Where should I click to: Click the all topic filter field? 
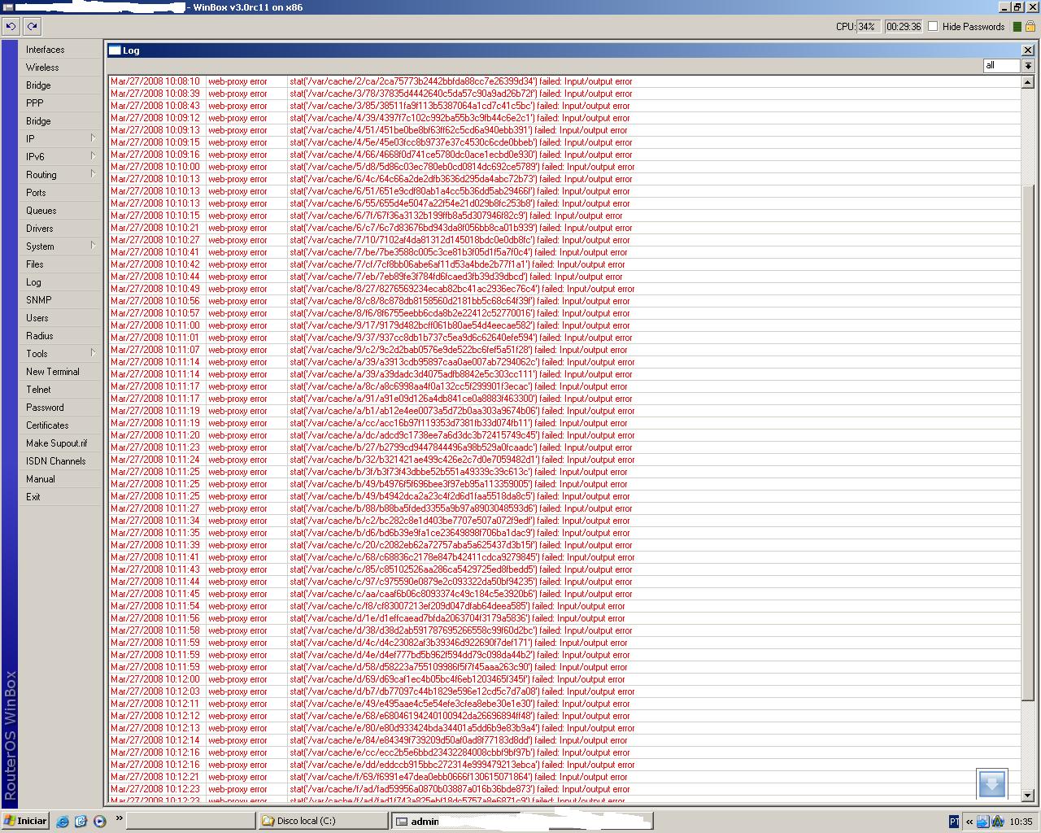[x=1002, y=66]
